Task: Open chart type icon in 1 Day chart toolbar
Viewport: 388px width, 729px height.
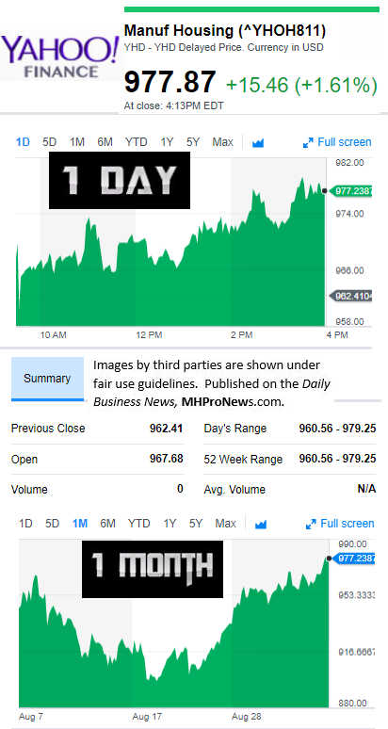Action: [x=258, y=143]
